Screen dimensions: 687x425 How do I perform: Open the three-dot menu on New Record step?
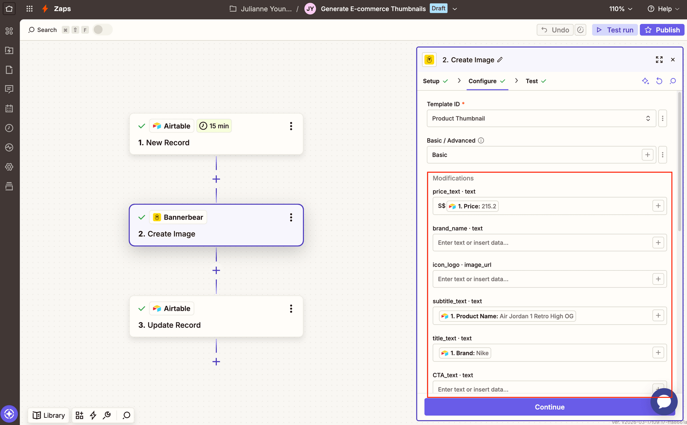(x=291, y=126)
